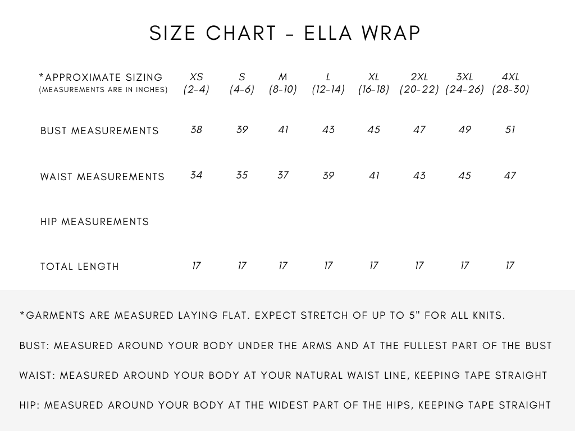This screenshot has height=431, width=575.
Task: Select the XS (2-4) size column header
Action: tap(196, 83)
